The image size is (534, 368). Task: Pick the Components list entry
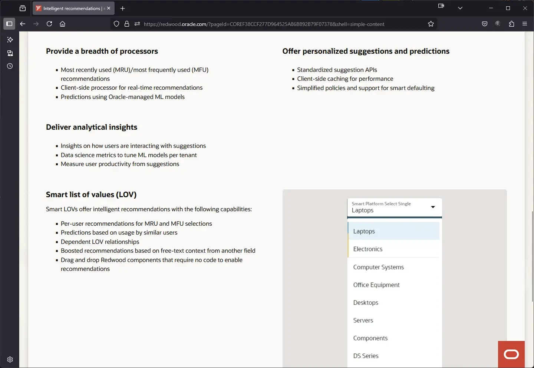point(393,338)
